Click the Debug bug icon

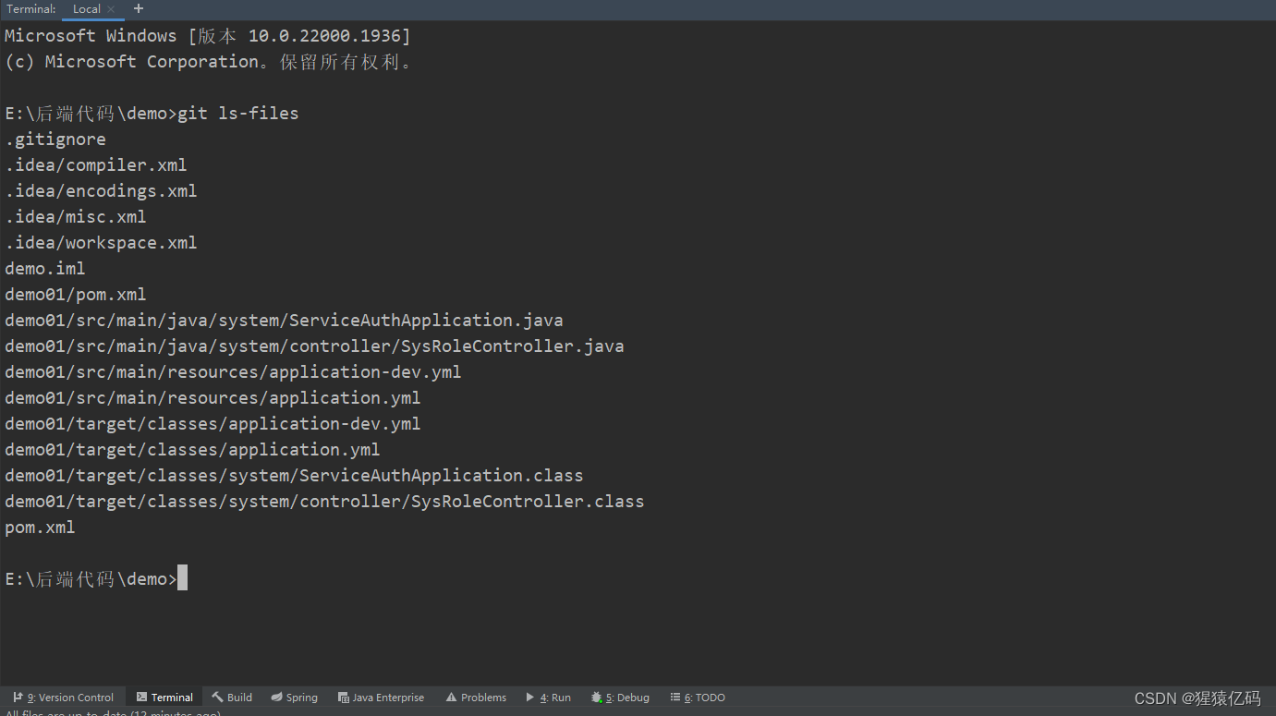pyautogui.click(x=597, y=698)
